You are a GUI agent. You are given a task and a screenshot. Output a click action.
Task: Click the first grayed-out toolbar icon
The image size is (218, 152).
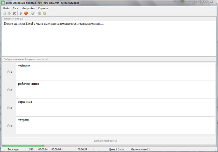pyautogui.click(x=4, y=13)
